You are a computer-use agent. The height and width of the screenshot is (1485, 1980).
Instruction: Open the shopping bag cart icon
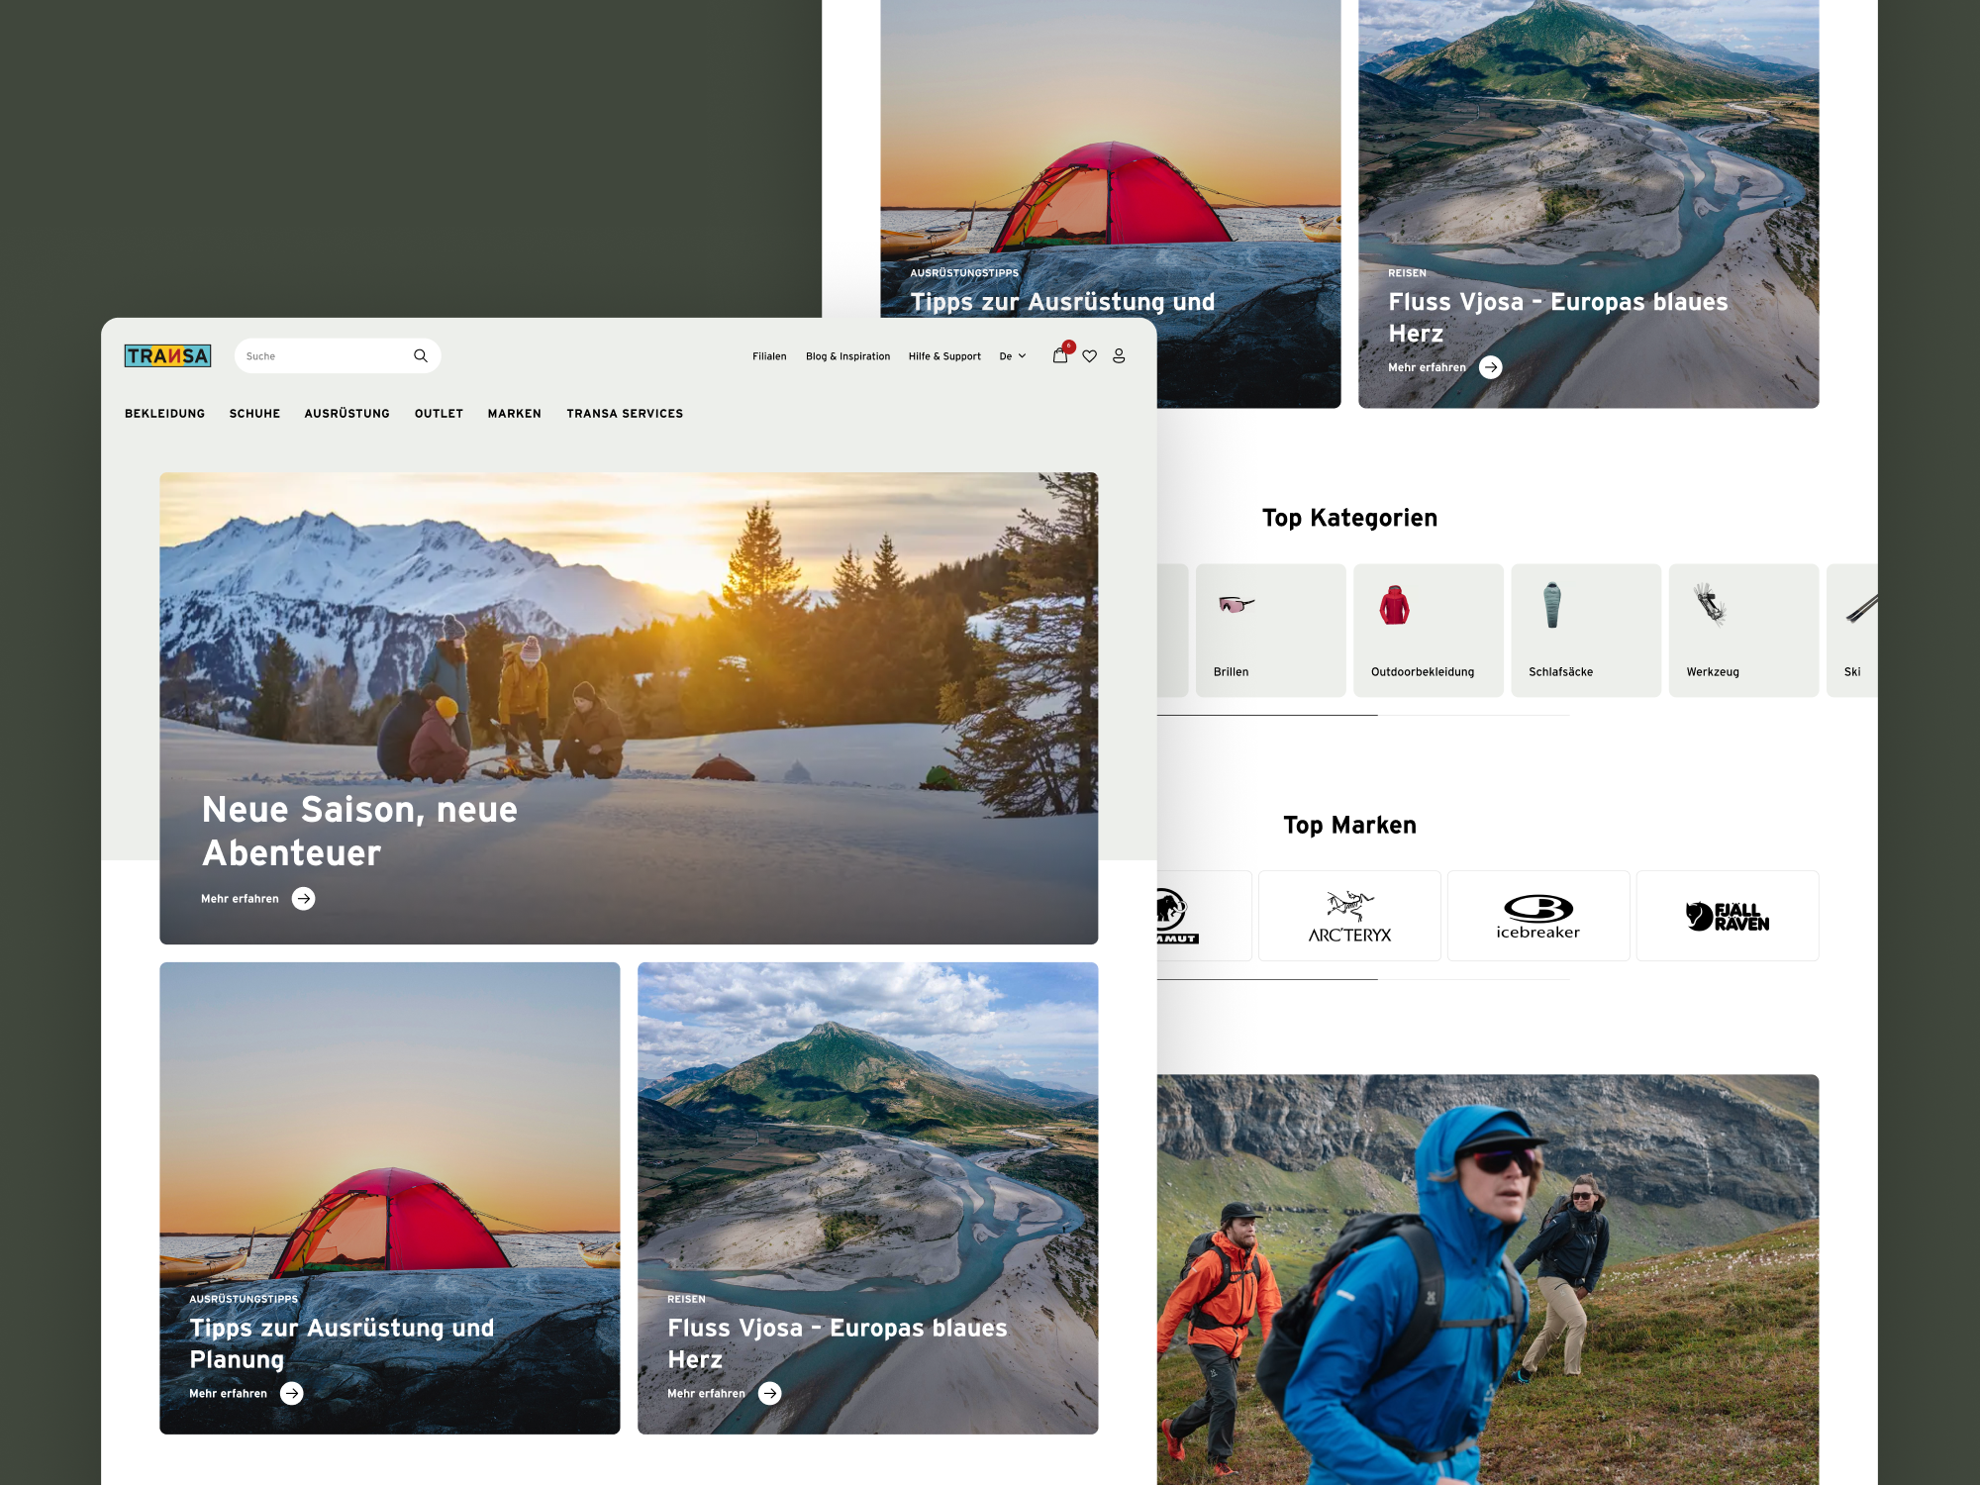pyautogui.click(x=1059, y=355)
